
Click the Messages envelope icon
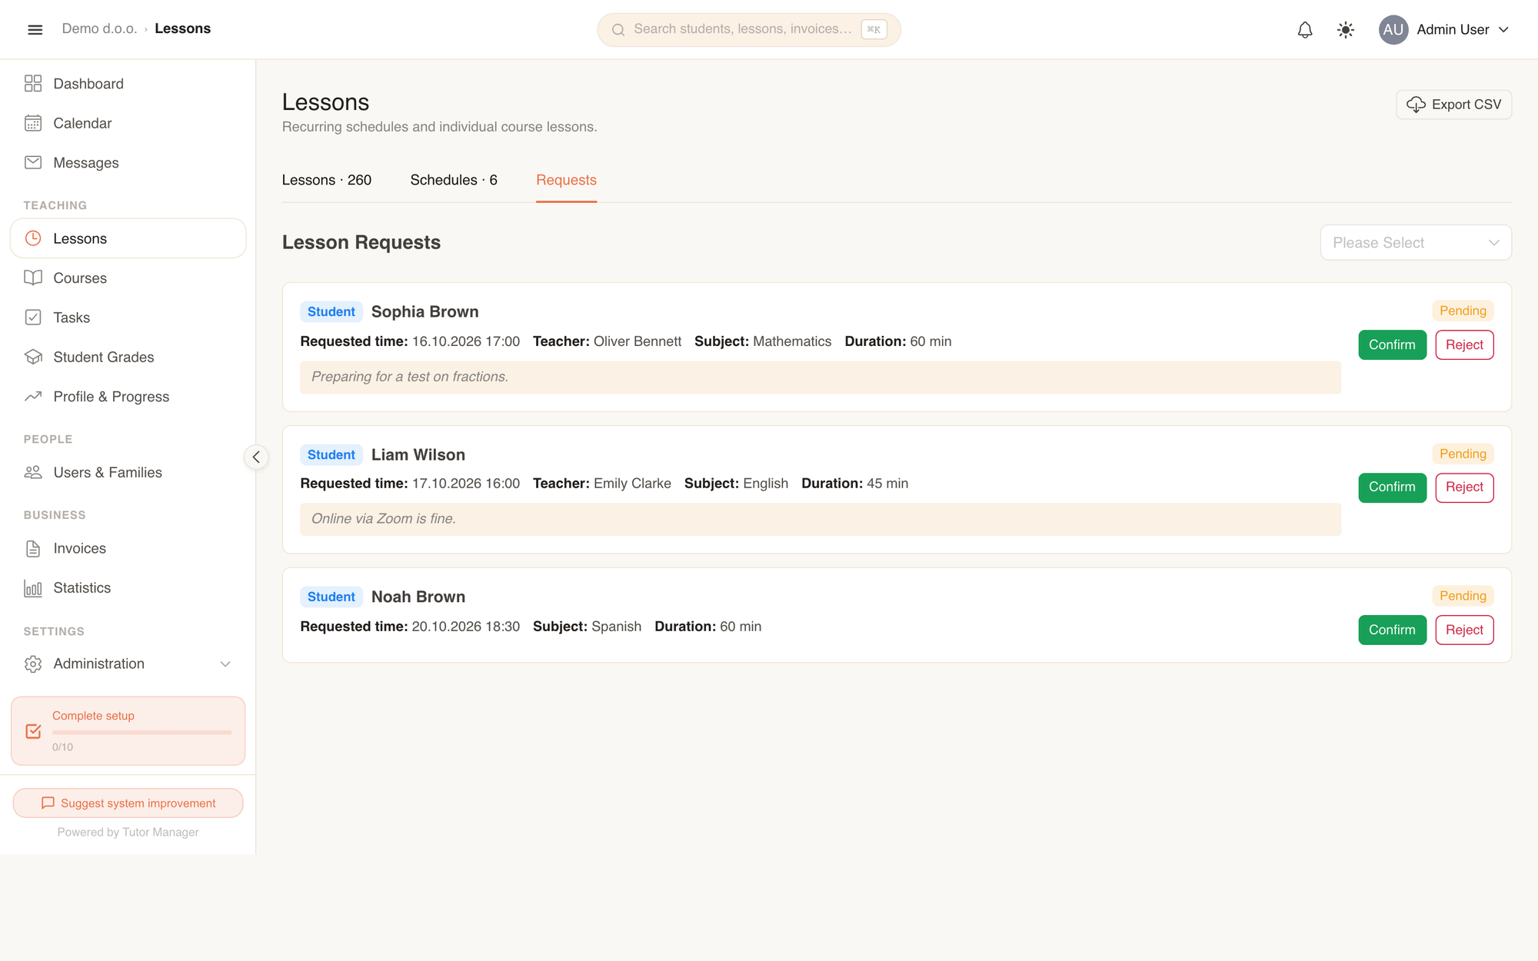coord(33,162)
